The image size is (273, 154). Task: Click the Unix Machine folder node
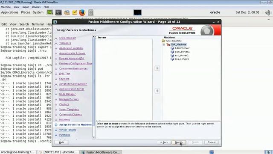(174, 41)
